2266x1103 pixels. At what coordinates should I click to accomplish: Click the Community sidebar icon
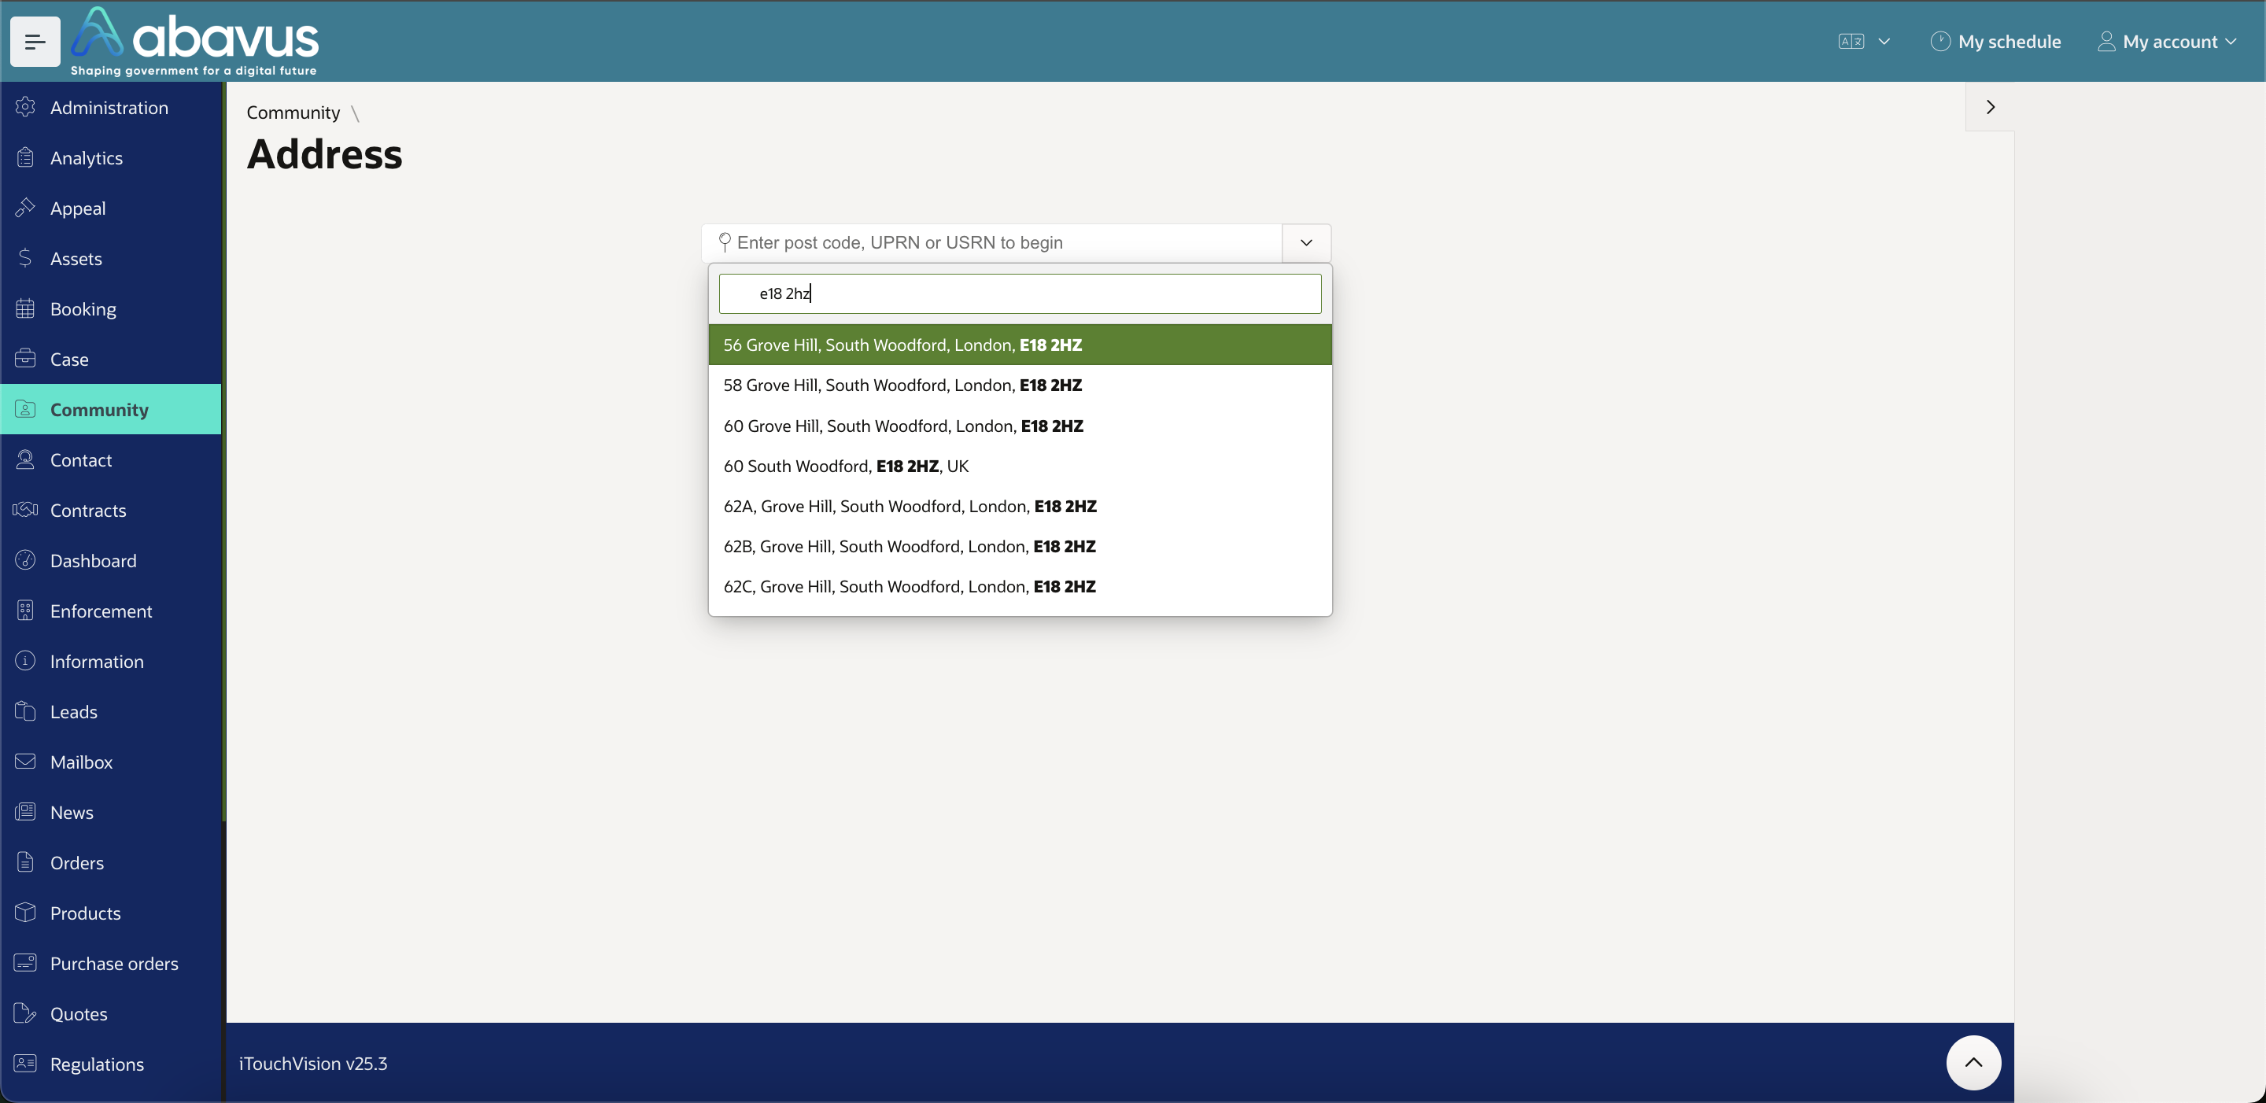point(25,409)
